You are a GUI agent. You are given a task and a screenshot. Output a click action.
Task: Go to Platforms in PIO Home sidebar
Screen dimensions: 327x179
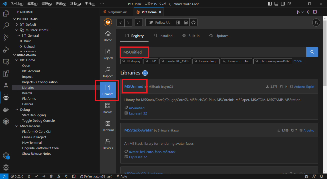[108, 126]
